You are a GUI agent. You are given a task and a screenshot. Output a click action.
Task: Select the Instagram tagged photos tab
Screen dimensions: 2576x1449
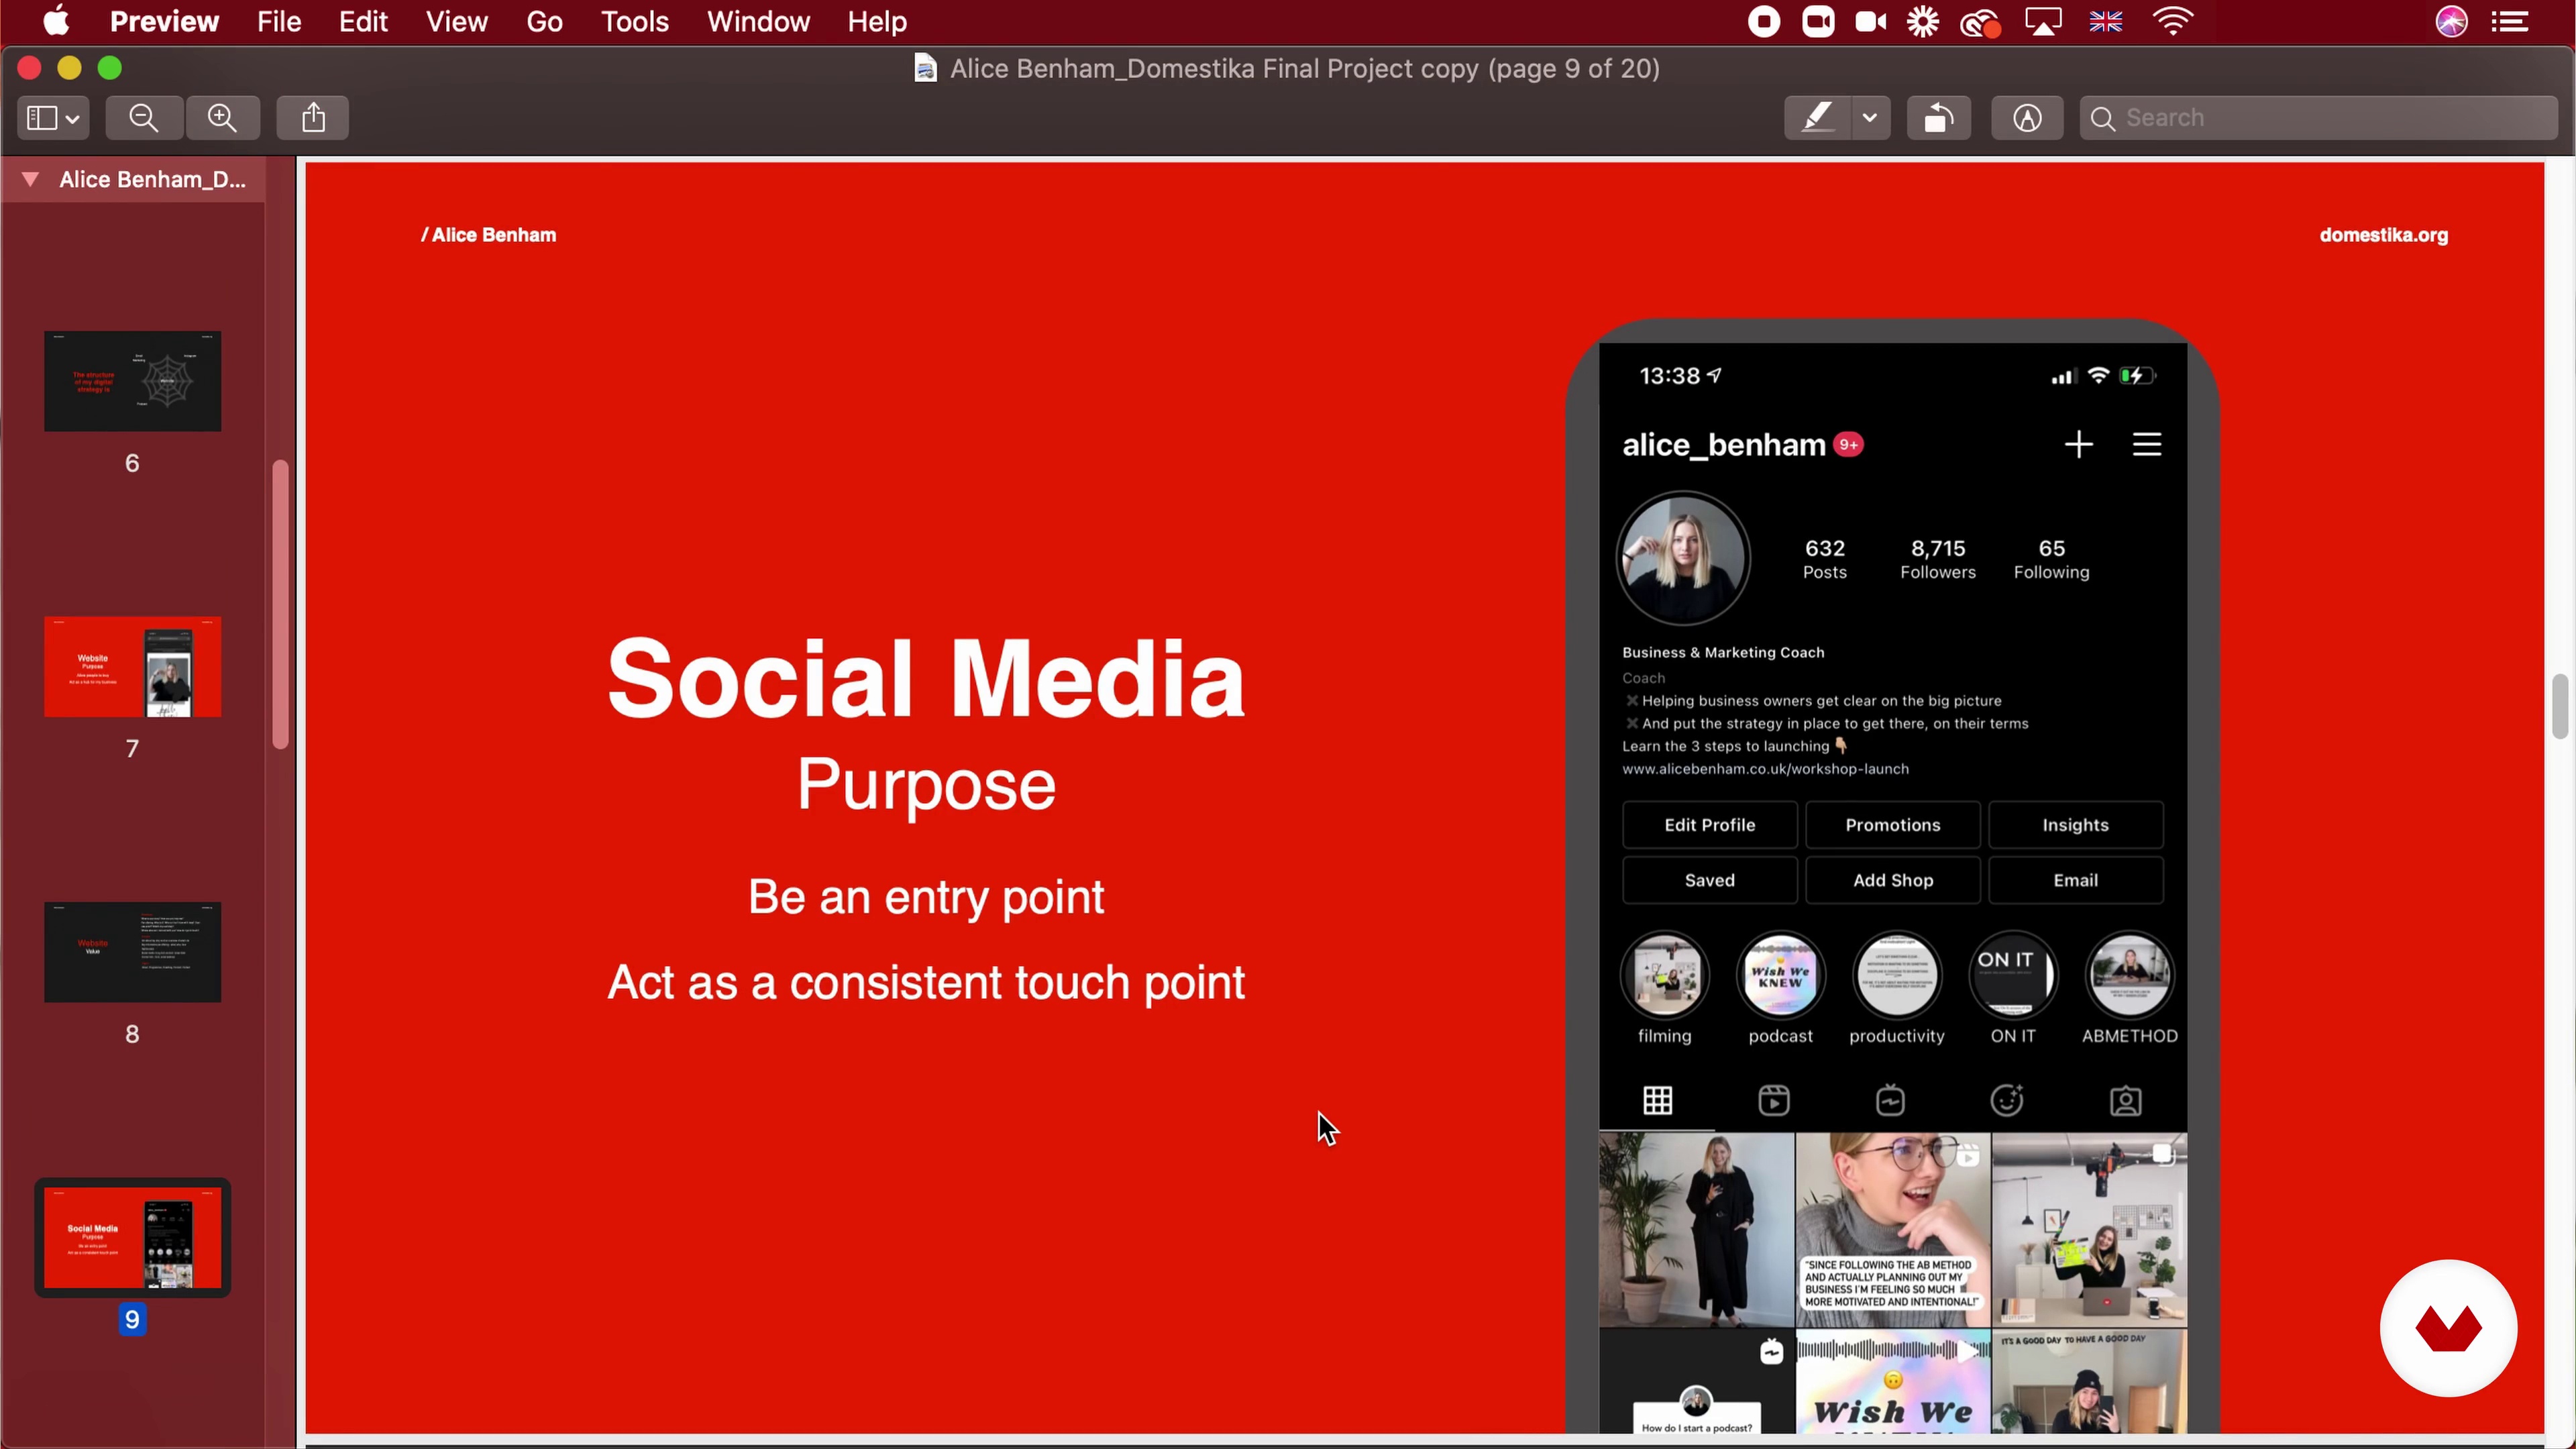(2125, 1101)
